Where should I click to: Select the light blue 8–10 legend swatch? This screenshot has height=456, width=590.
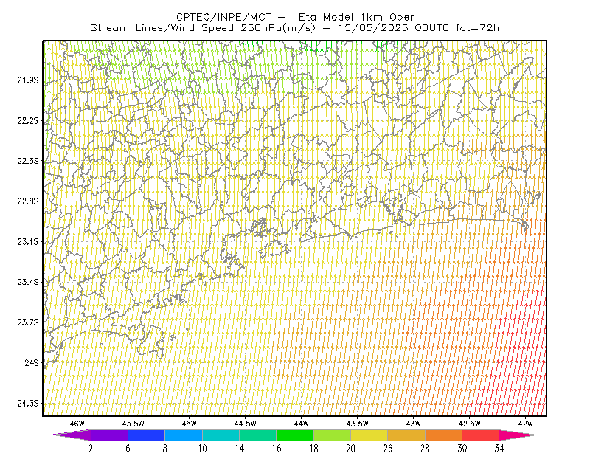point(183,435)
